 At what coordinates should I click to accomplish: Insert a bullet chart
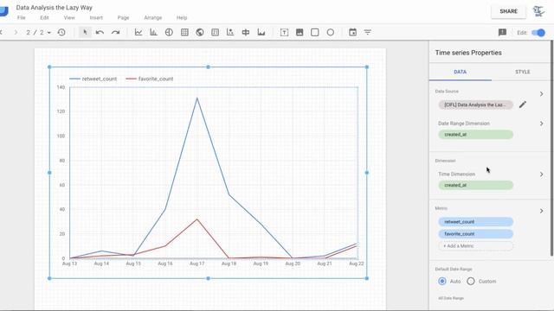pyautogui.click(x=246, y=33)
